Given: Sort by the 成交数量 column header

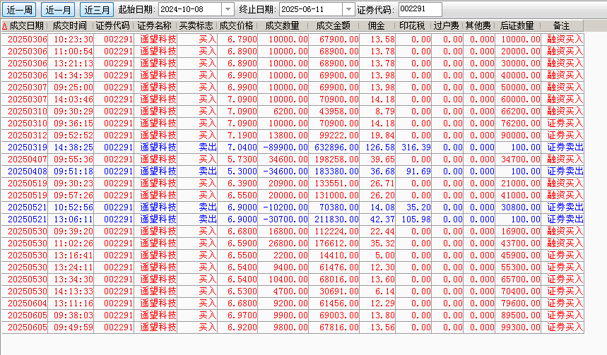Looking at the screenshot, I should (282, 26).
